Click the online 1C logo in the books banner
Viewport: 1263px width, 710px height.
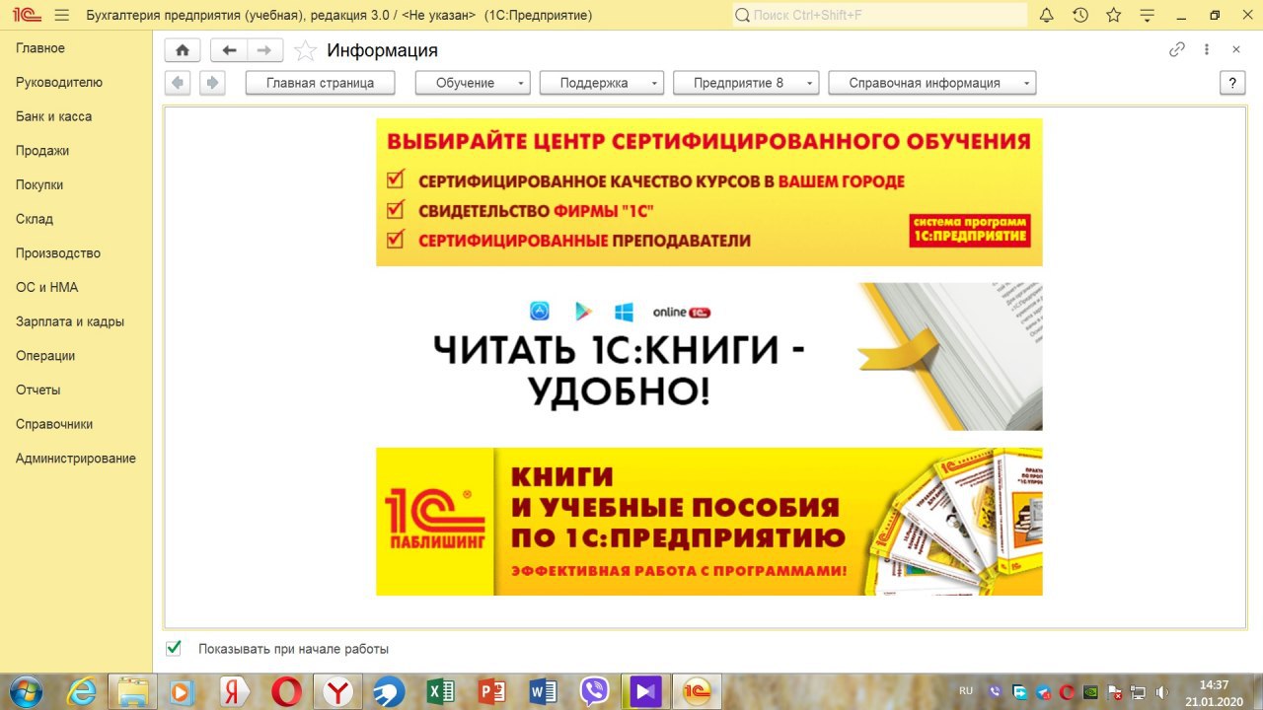(682, 312)
